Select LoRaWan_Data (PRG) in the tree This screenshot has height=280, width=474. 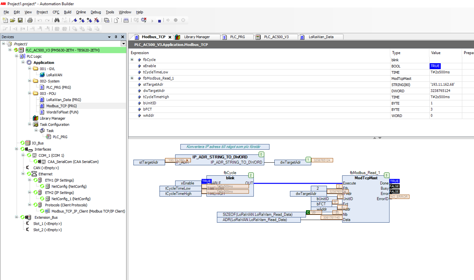click(64, 100)
